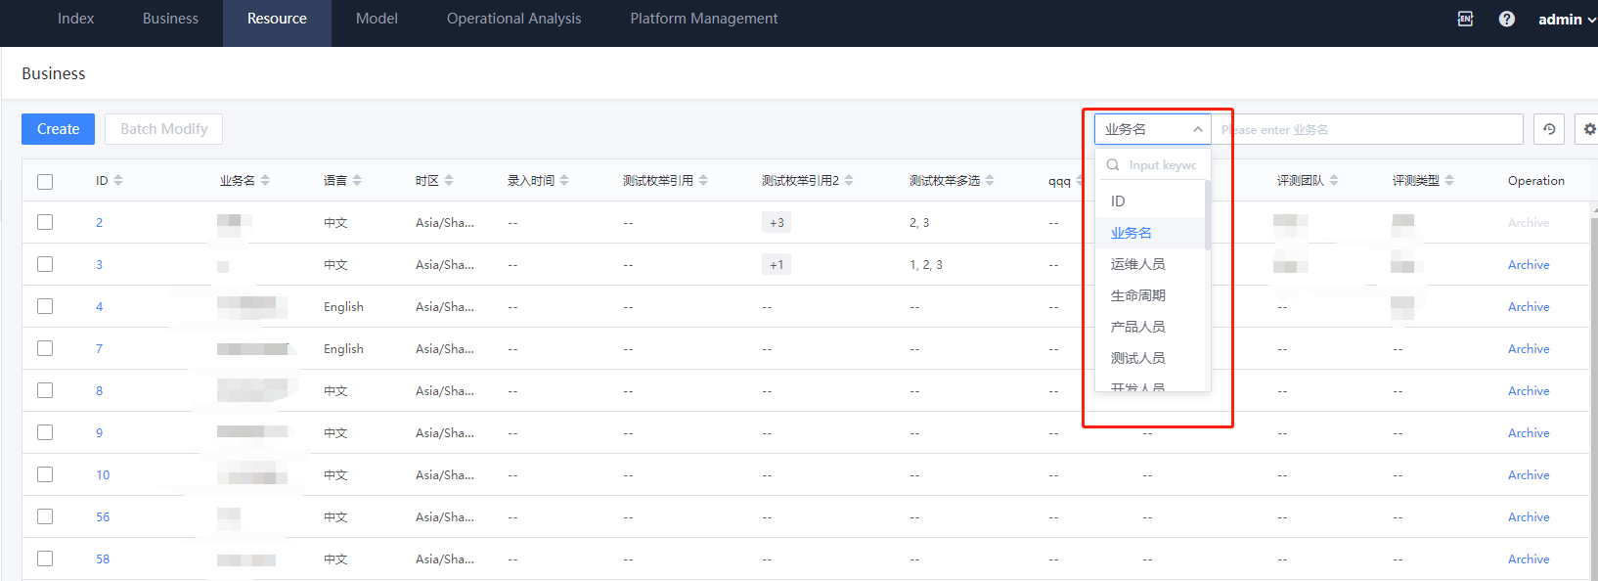Choose 业务名 option in dropdown list
The width and height of the screenshot is (1598, 581).
[1150, 233]
